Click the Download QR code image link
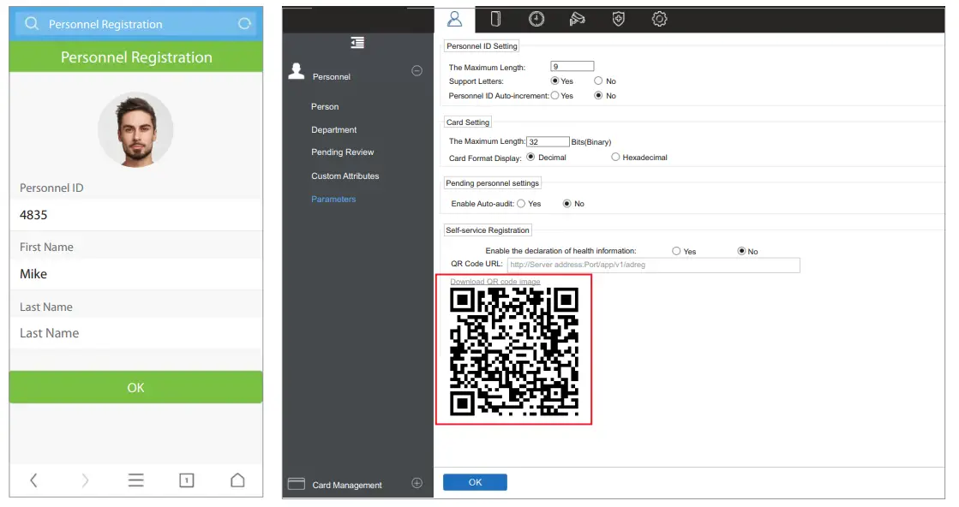Viewport: 959px width, 507px height. click(494, 282)
